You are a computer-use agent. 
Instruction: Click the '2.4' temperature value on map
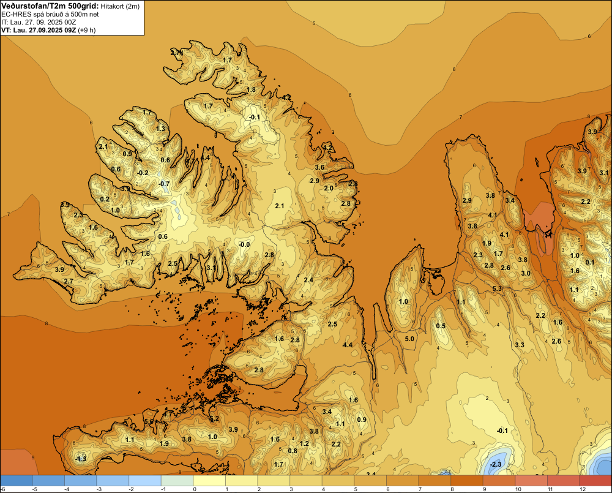(x=308, y=280)
